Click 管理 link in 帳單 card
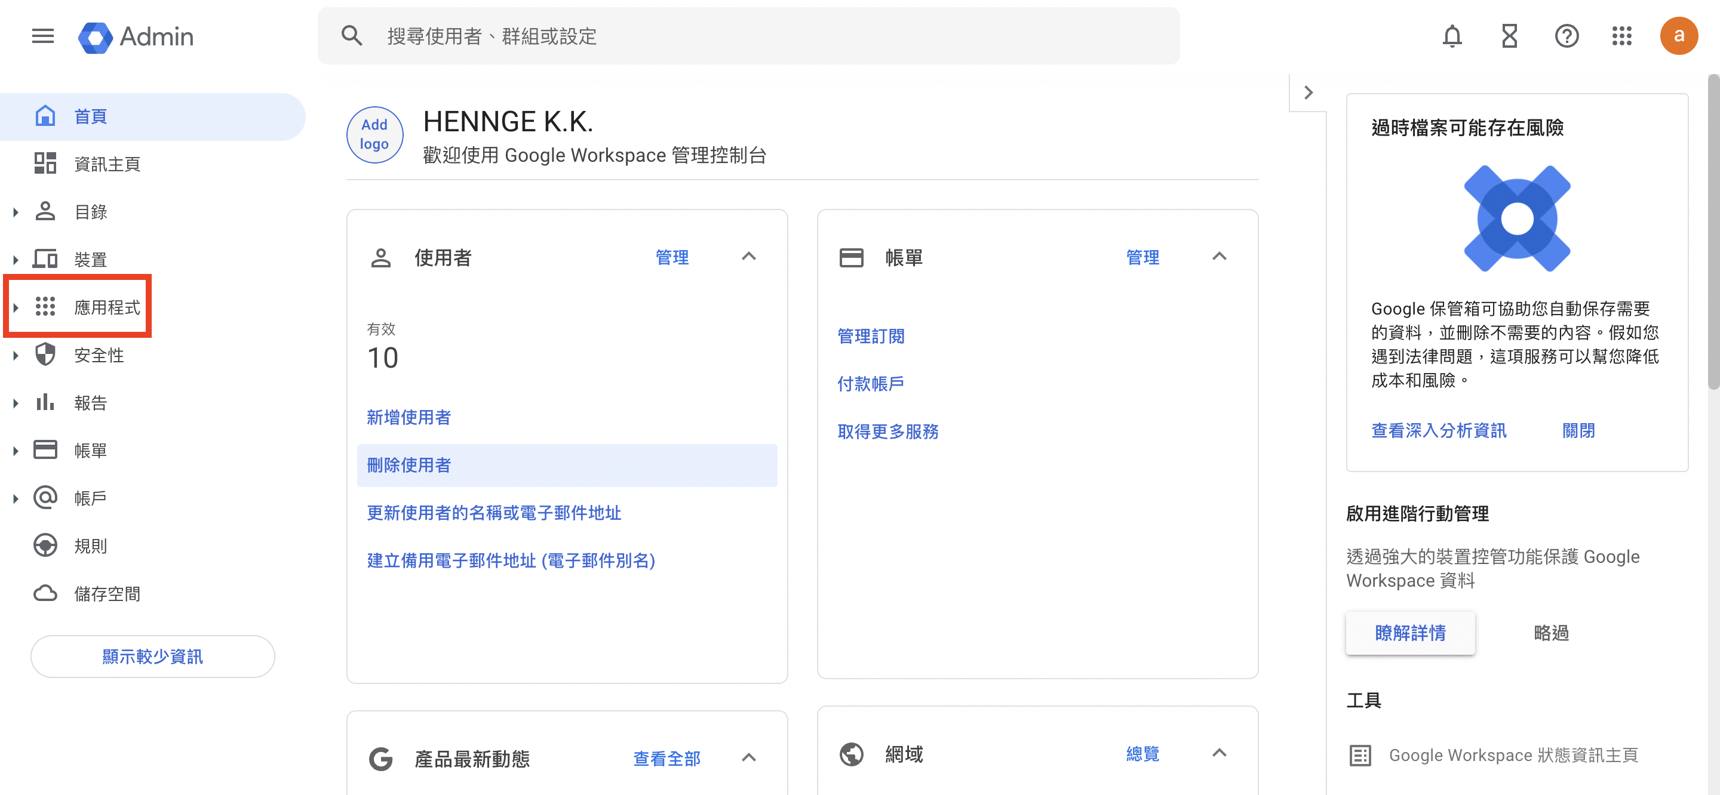The width and height of the screenshot is (1720, 795). pyautogui.click(x=1142, y=258)
